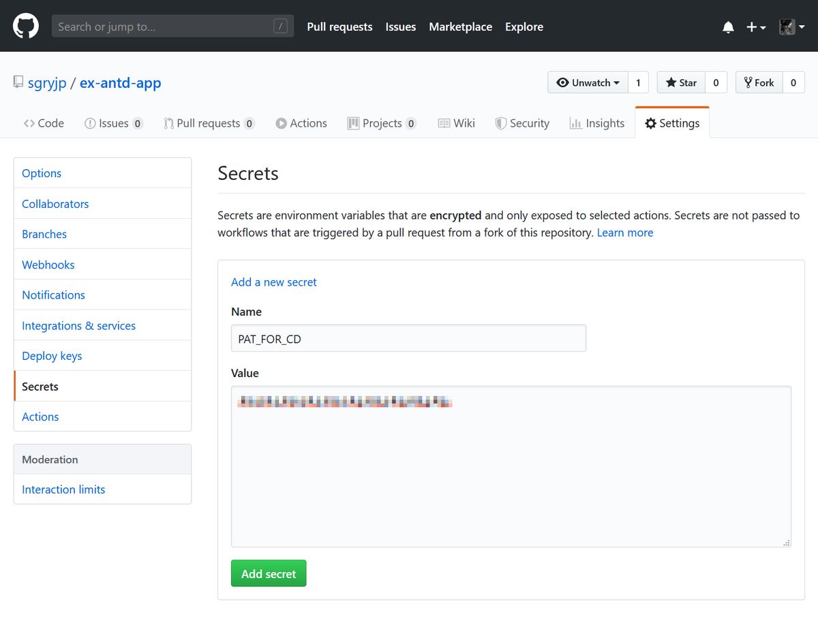818x619 pixels.
Task: Click the fork count 0
Action: [793, 82]
